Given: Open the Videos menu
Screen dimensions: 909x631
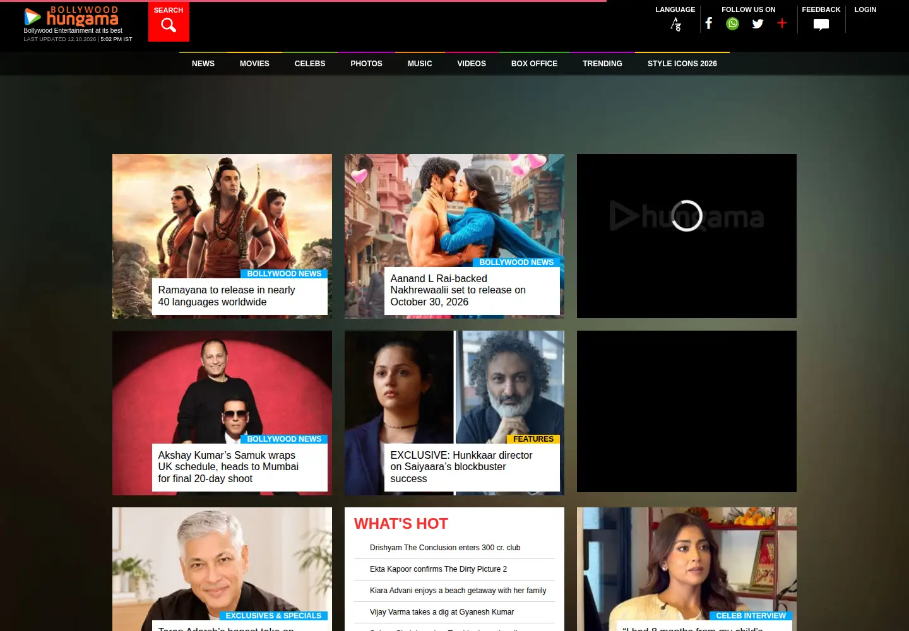Looking at the screenshot, I should tap(472, 64).
